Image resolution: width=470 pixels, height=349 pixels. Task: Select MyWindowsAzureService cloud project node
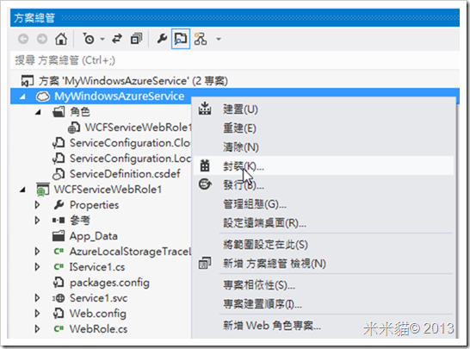pos(119,97)
